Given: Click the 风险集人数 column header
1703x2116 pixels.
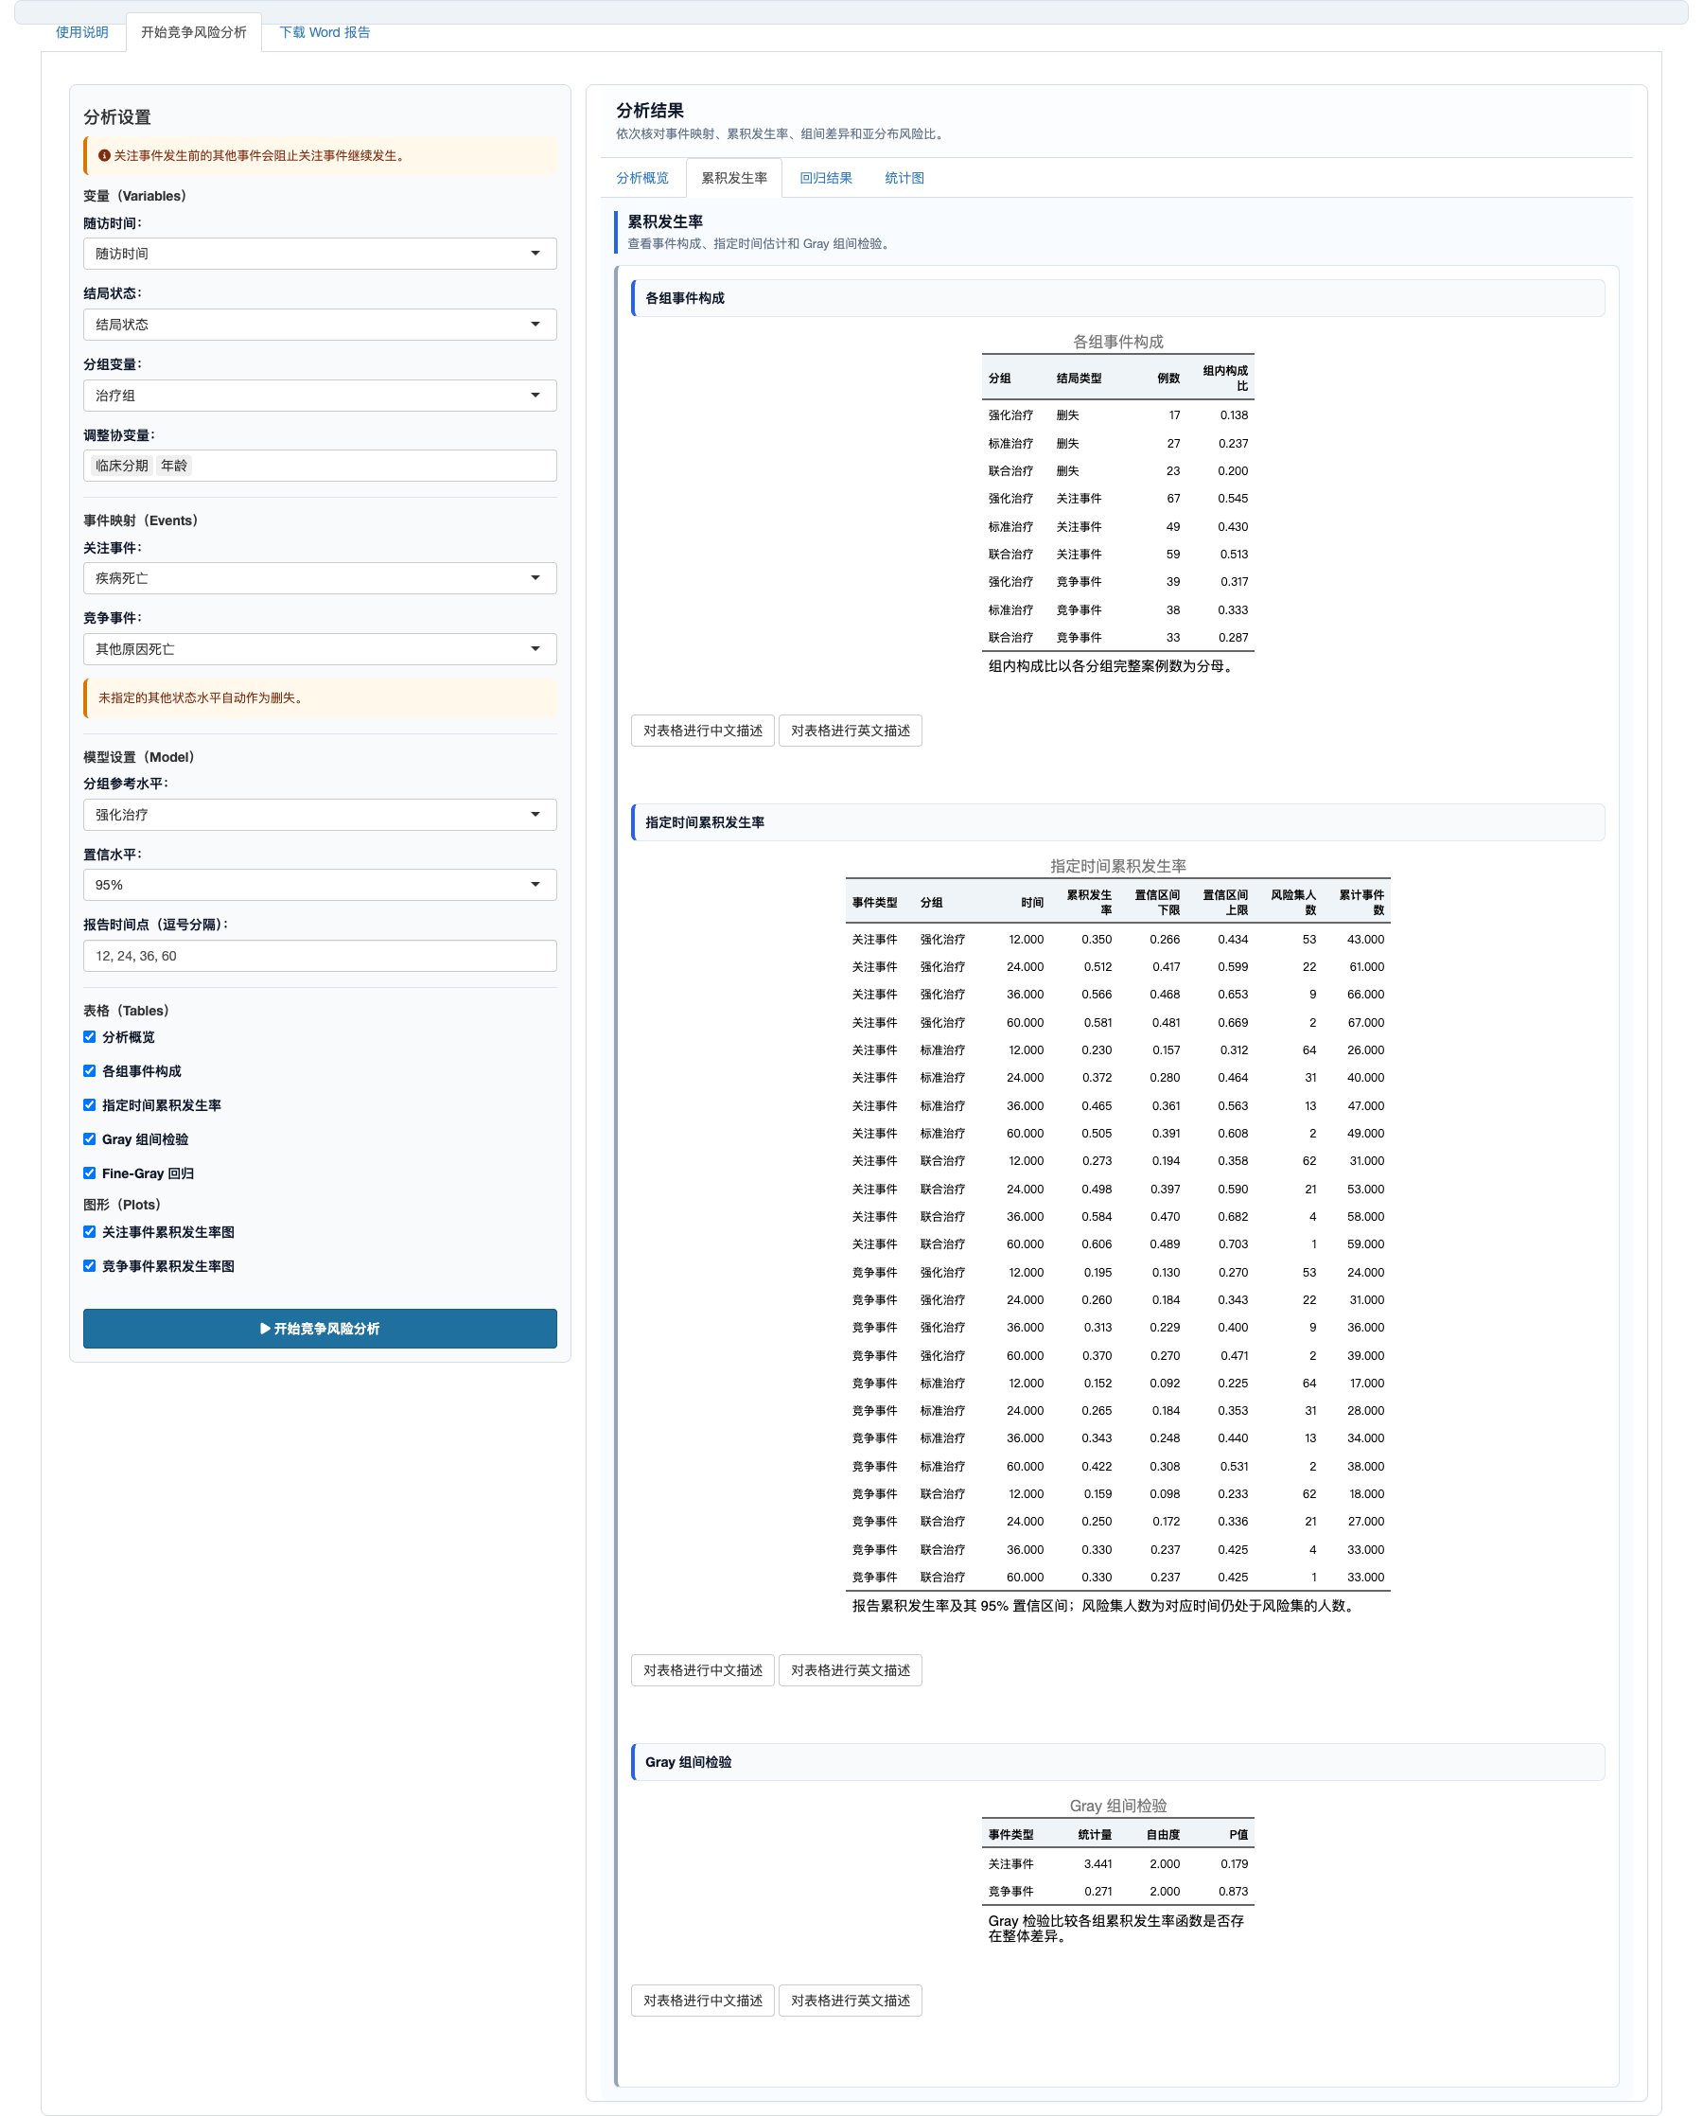Looking at the screenshot, I should (1293, 902).
